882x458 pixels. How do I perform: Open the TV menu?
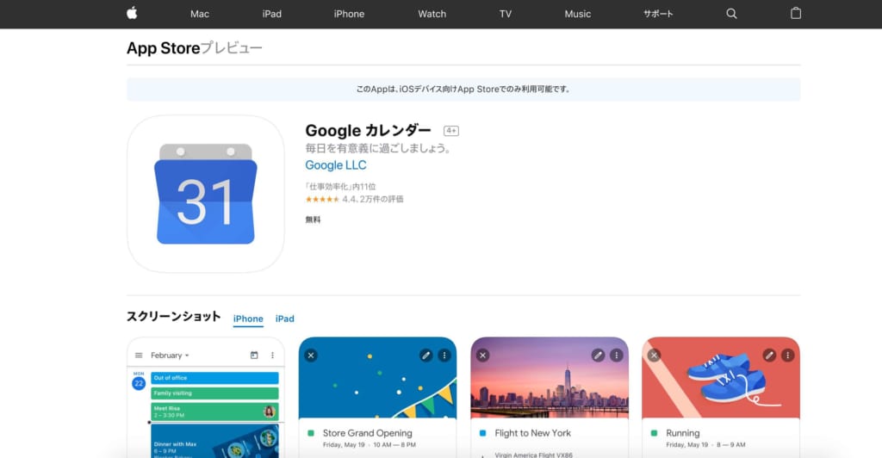[505, 14]
